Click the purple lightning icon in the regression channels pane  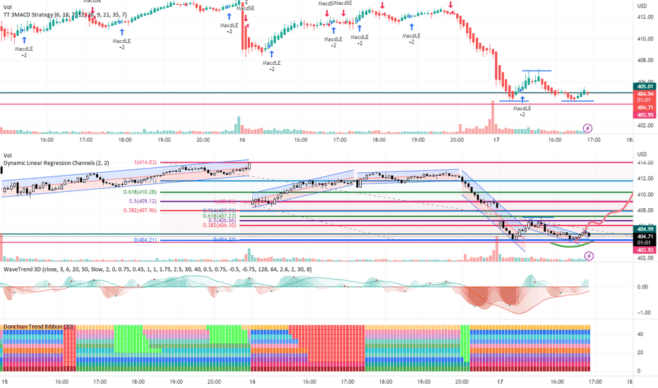pyautogui.click(x=590, y=256)
